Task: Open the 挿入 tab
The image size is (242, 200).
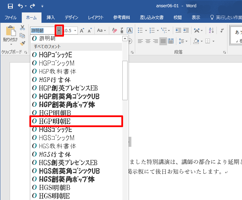Action: point(51,18)
